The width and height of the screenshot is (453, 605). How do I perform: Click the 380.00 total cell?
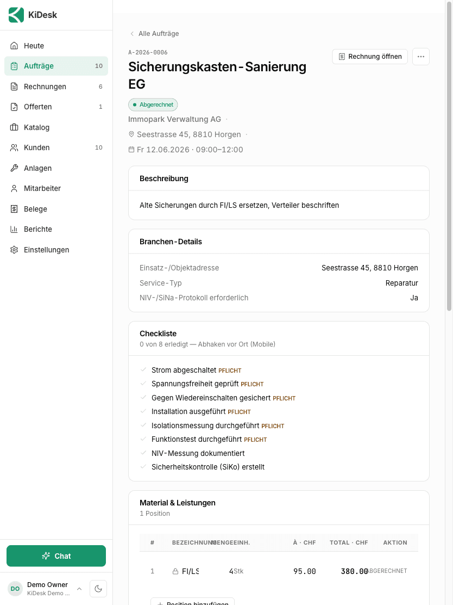click(x=354, y=571)
